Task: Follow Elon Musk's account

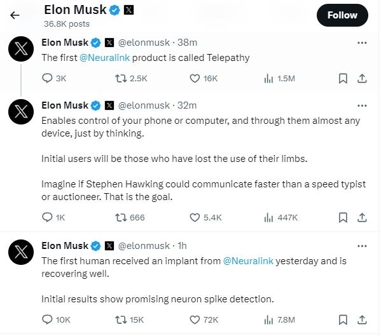Action: coord(342,15)
